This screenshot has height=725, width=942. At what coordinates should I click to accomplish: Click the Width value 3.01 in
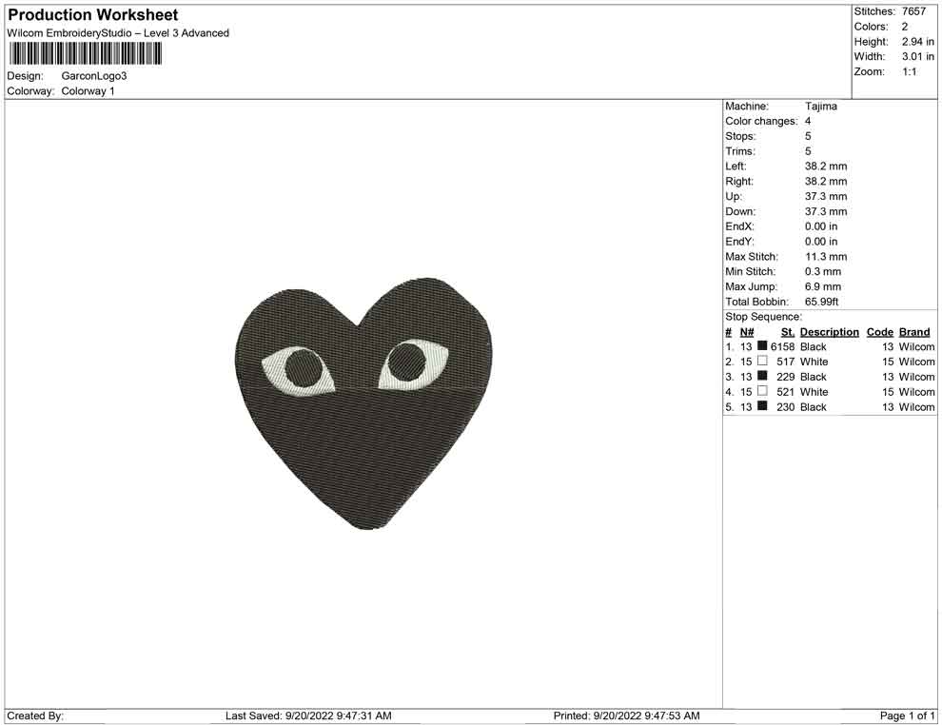(x=918, y=56)
